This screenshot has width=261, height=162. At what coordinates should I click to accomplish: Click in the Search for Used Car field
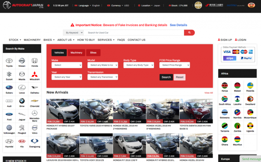coord(134,32)
